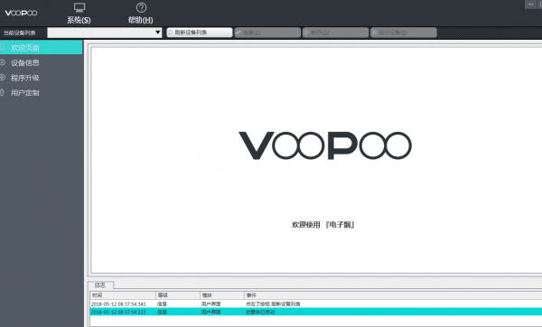Click the 当前设备列表 label
Image resolution: width=542 pixels, height=327 pixels.
click(x=19, y=33)
